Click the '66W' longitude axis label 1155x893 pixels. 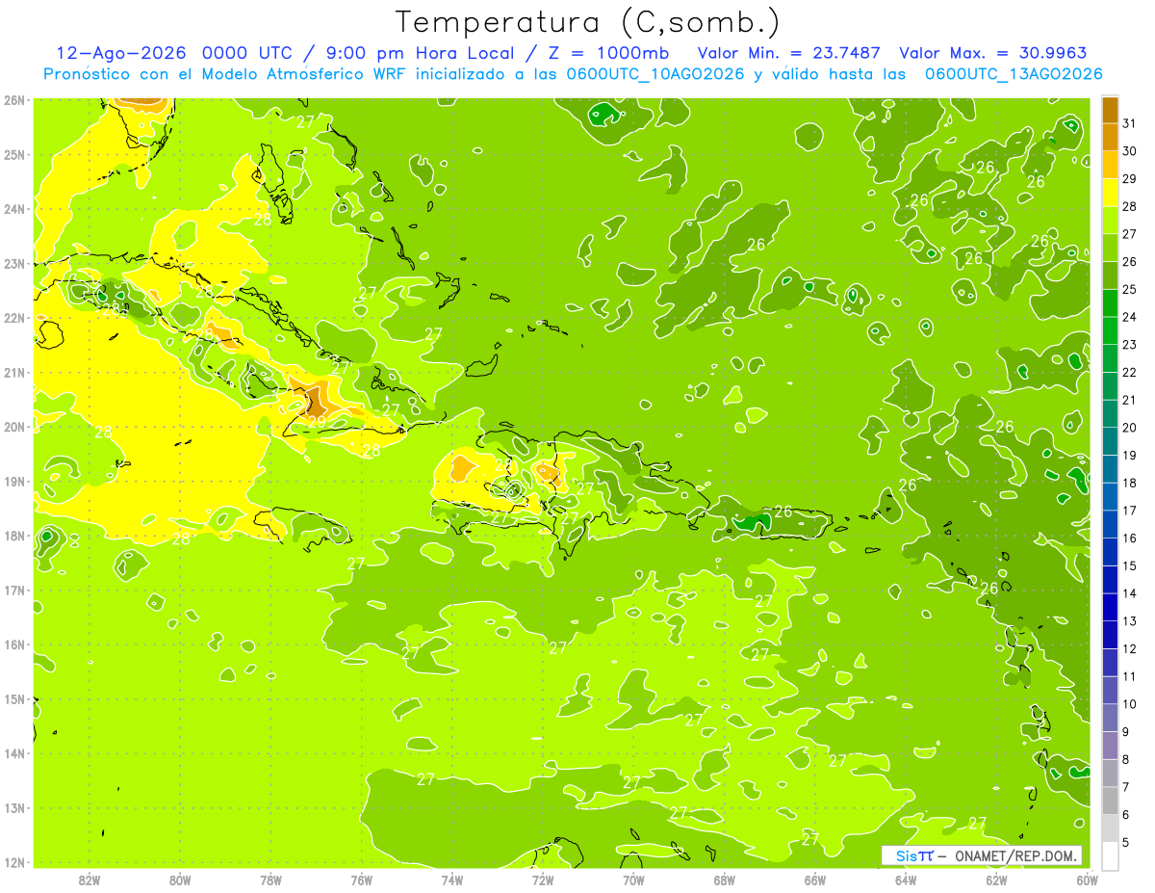(815, 880)
